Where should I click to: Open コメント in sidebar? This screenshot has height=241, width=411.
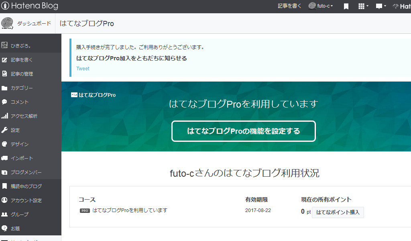click(x=19, y=102)
